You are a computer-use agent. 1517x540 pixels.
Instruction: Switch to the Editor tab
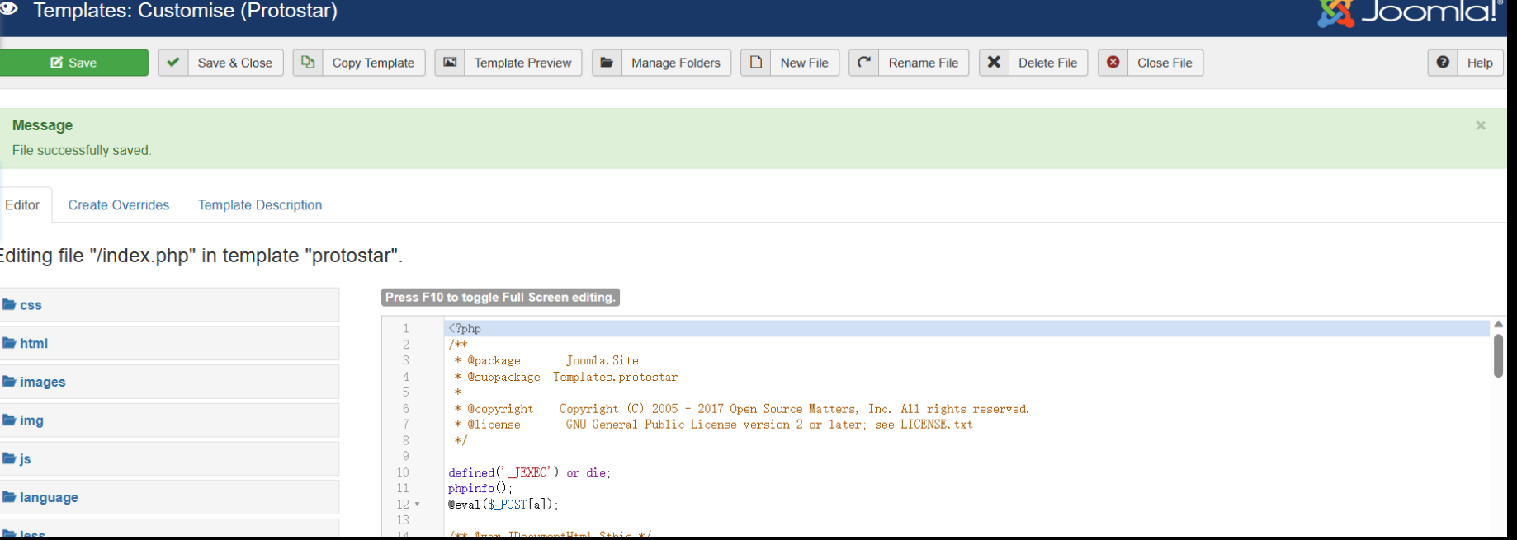pos(22,205)
